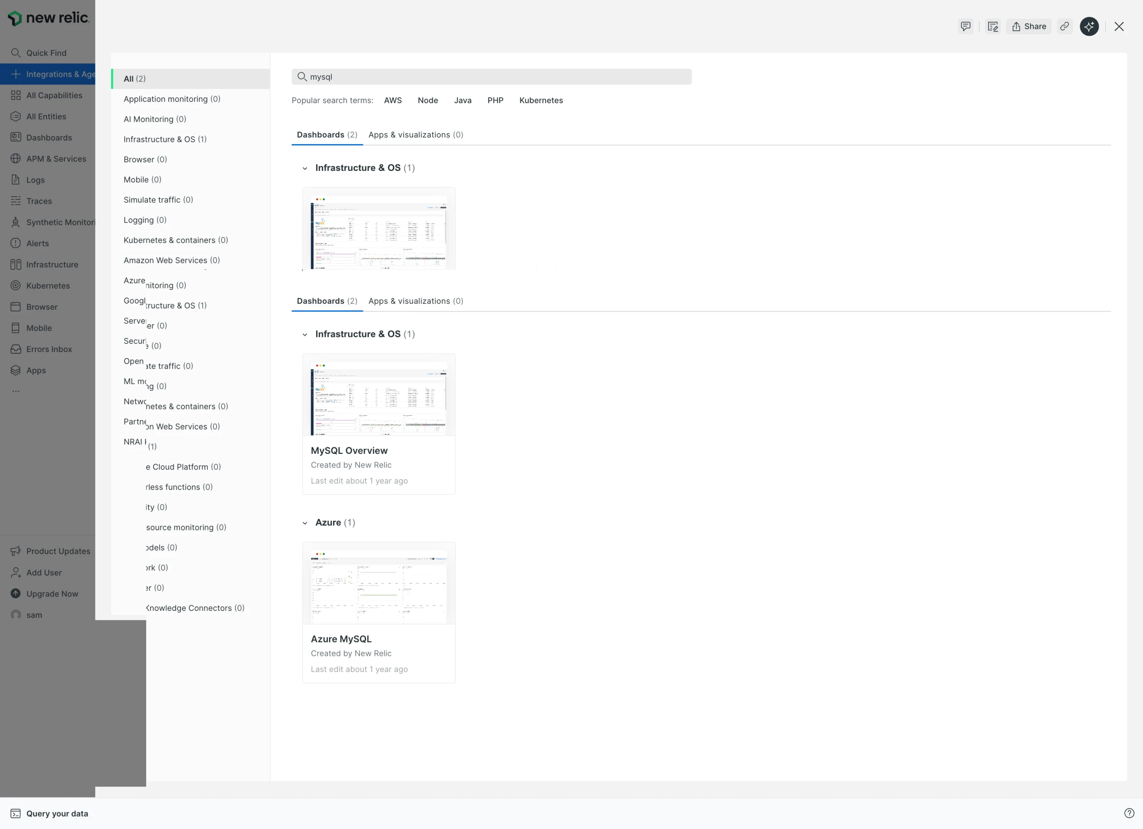Image resolution: width=1143 pixels, height=829 pixels.
Task: Show more sidebar items via ellipsis
Action: click(16, 391)
